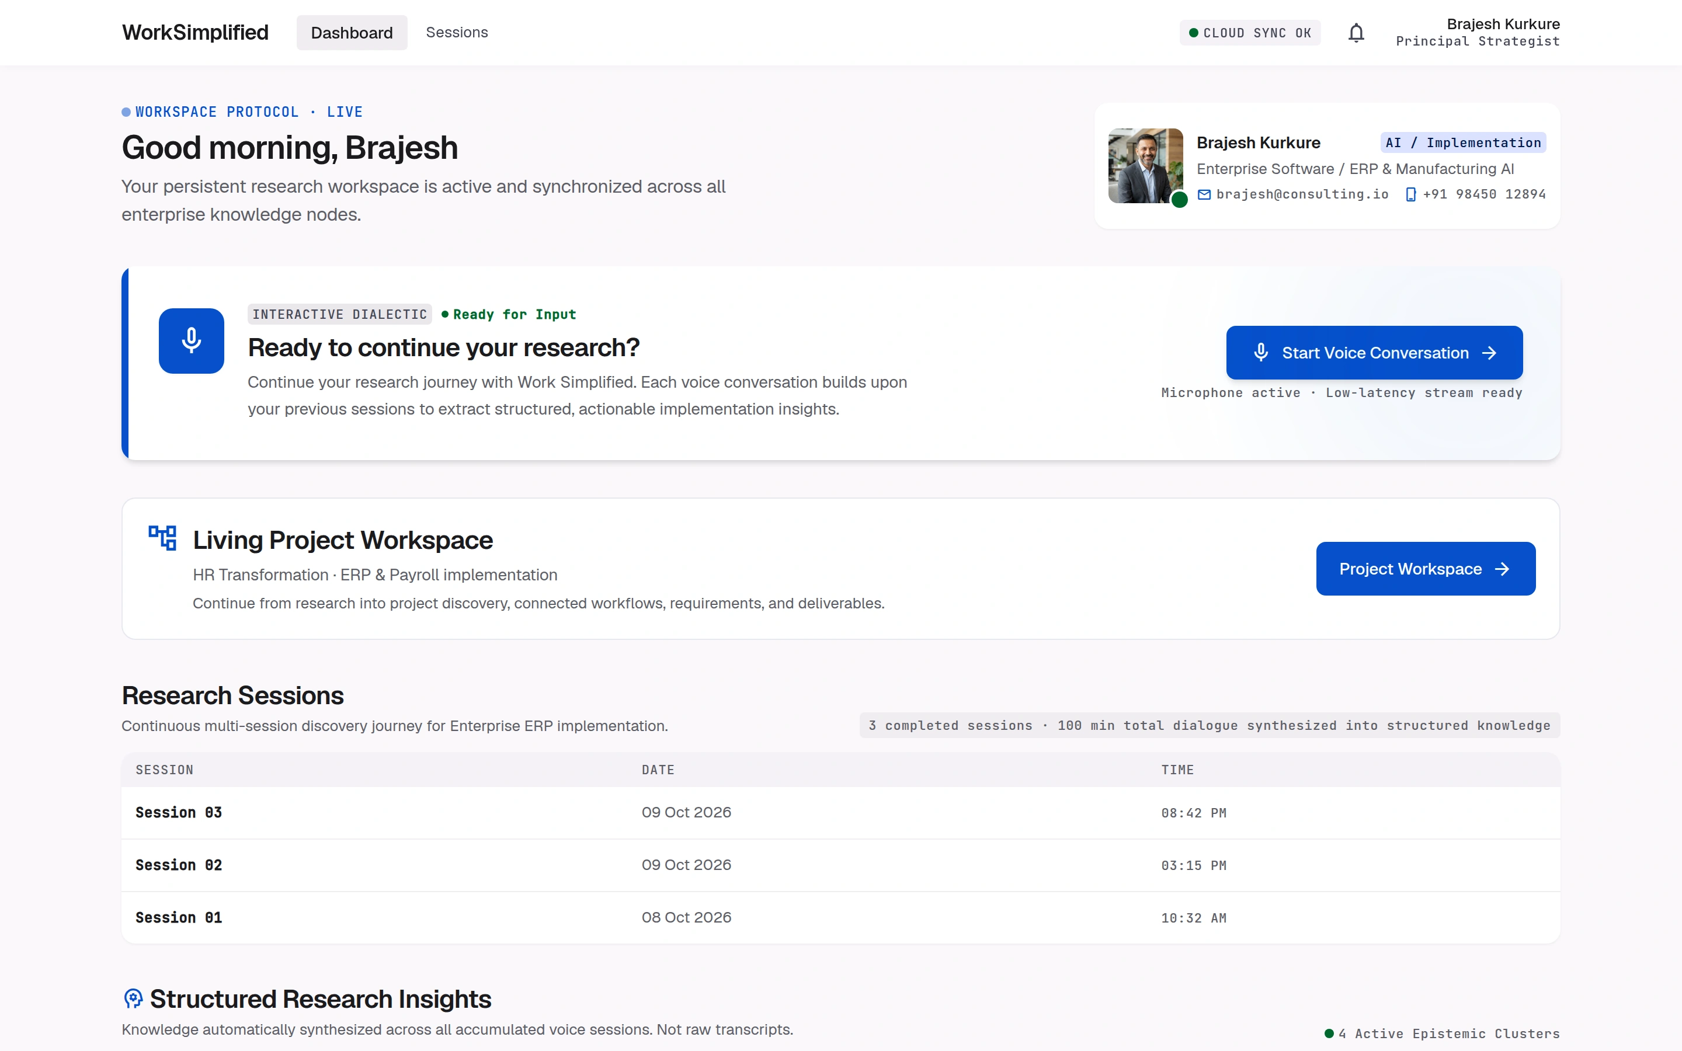Viewport: 1682px width, 1051px height.
Task: Click the Living Project Workspace hierarchy icon
Action: click(x=162, y=538)
